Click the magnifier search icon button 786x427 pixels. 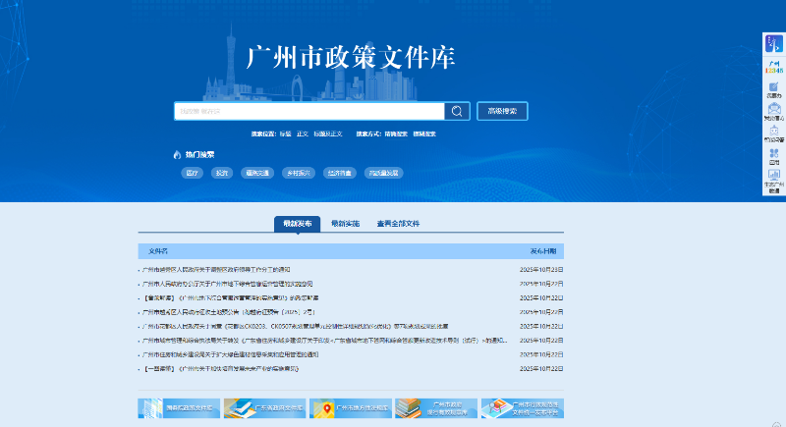[x=457, y=111]
